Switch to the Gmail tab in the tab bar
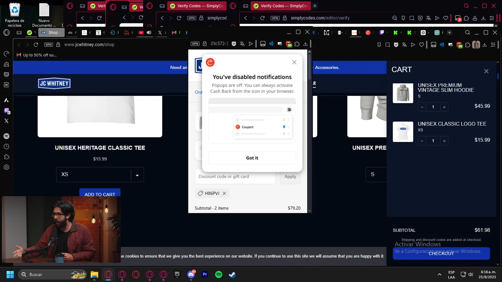This screenshot has height=282, width=502. coord(175,32)
